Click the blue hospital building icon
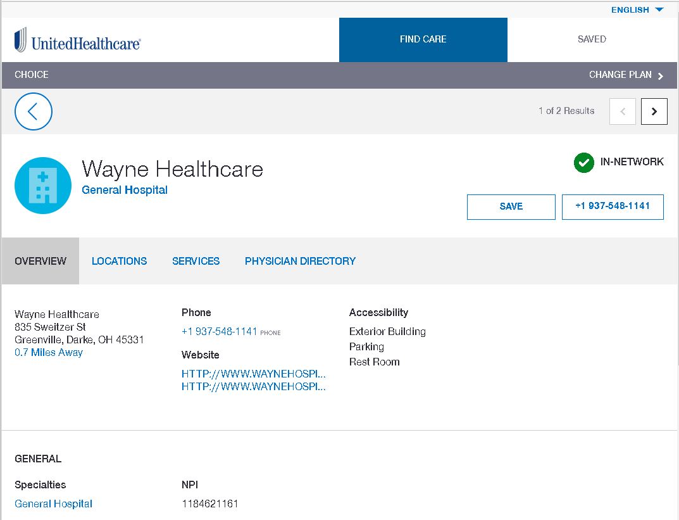679x520 pixels. 43,186
